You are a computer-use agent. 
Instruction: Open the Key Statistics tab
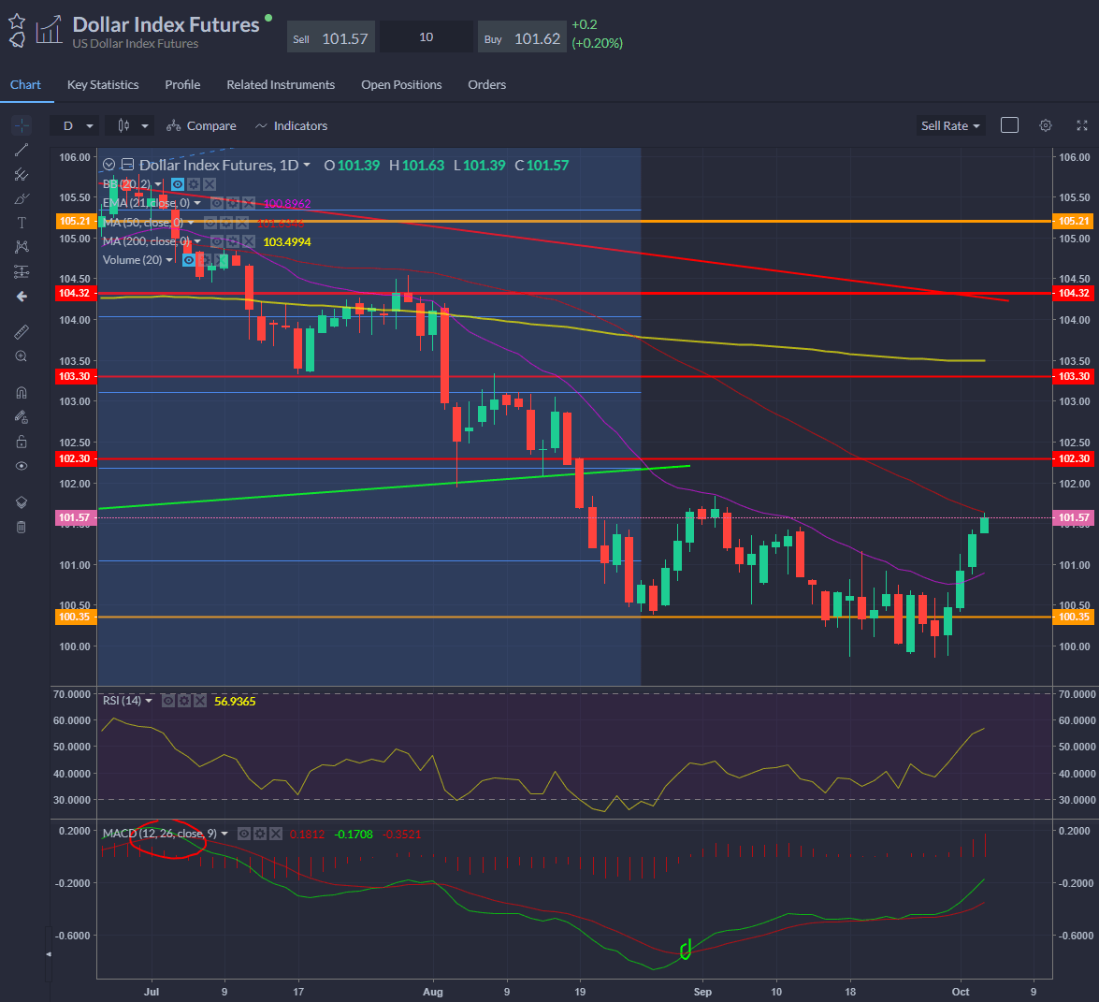(103, 85)
